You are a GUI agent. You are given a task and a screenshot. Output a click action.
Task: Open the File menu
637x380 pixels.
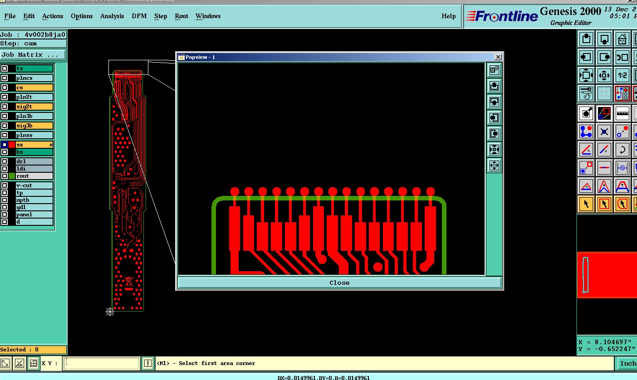(x=10, y=16)
